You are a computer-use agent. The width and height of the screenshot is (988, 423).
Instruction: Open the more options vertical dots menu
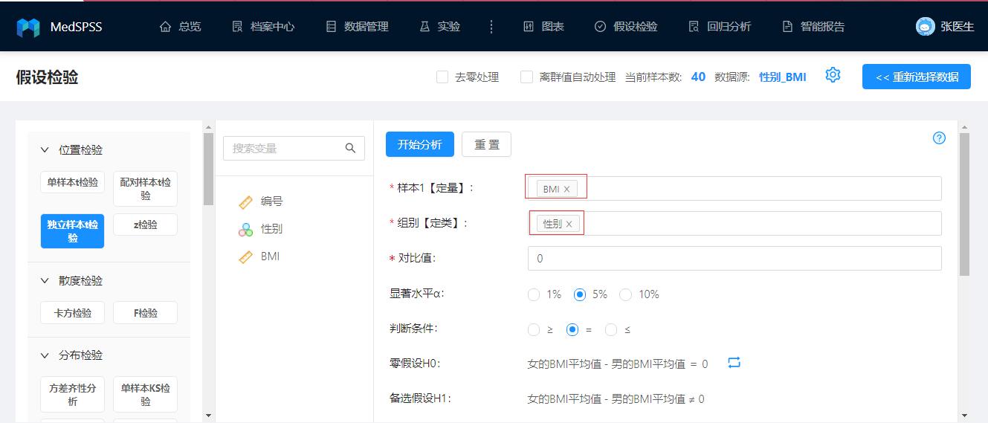click(x=491, y=27)
